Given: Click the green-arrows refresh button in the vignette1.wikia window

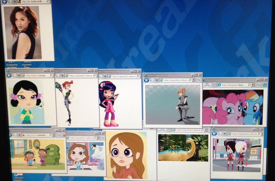Looking at the screenshot, I should (103, 138).
